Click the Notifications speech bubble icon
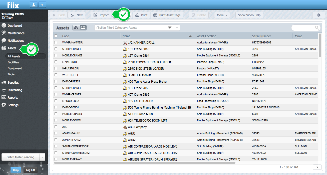327x175 pixels. coord(4,40)
